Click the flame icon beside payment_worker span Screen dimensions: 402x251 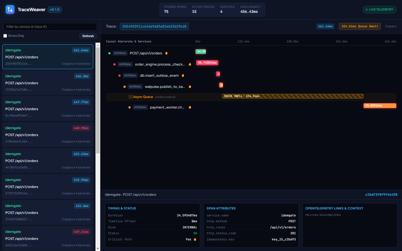point(190,107)
